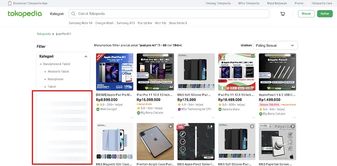Screen dimensions: 337x166
Task: Open Wah Gadget Apple iPad Pro M1 thumbnail
Action: click(x=114, y=72)
